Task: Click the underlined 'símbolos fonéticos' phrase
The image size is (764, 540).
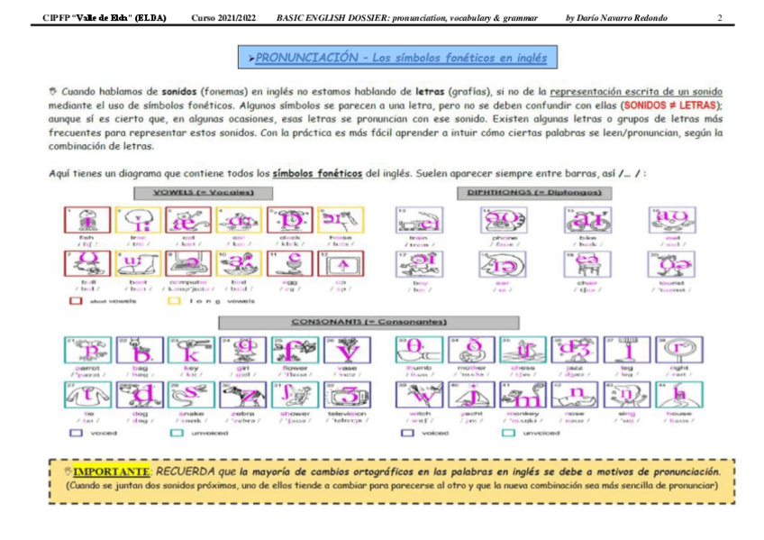Action: pyautogui.click(x=317, y=173)
